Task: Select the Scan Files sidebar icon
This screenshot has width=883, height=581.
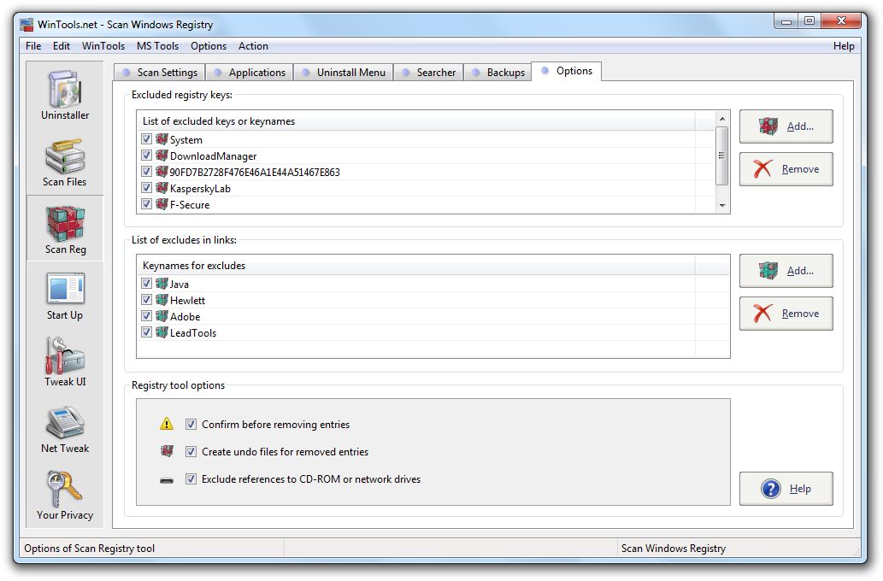Action: [65, 159]
